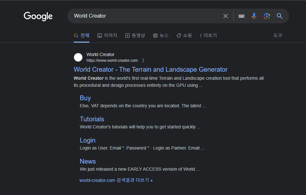Click the magnifier search submit icon
The width and height of the screenshot is (306, 195).
point(279,16)
